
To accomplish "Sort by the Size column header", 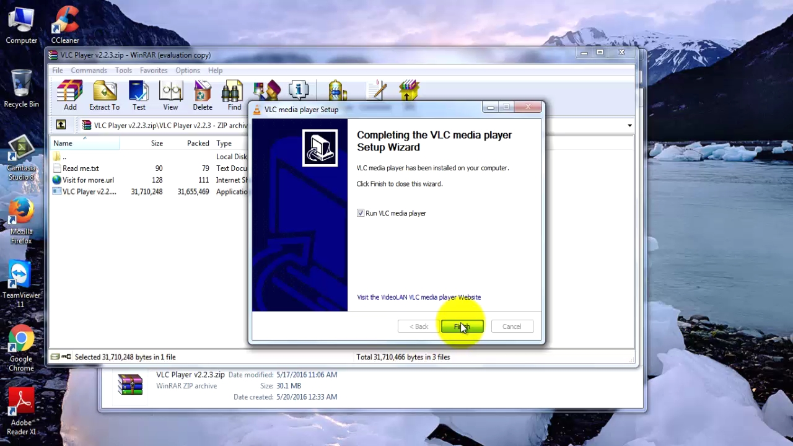I will click(x=142, y=143).
